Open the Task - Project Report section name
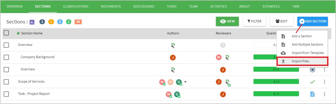This screenshot has height=104, width=336. (x=34, y=94)
